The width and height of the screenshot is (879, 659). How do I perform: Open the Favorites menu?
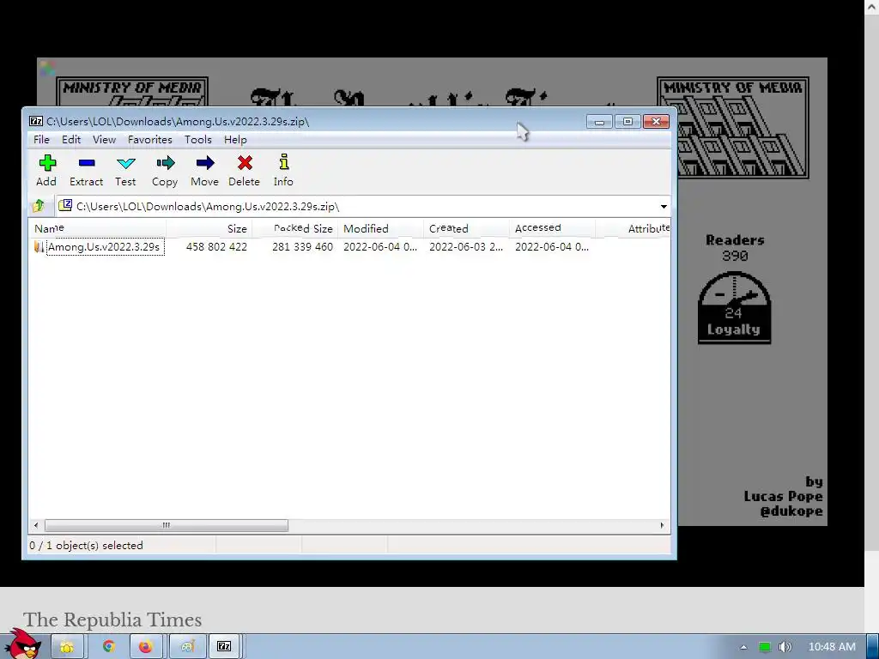tap(149, 140)
